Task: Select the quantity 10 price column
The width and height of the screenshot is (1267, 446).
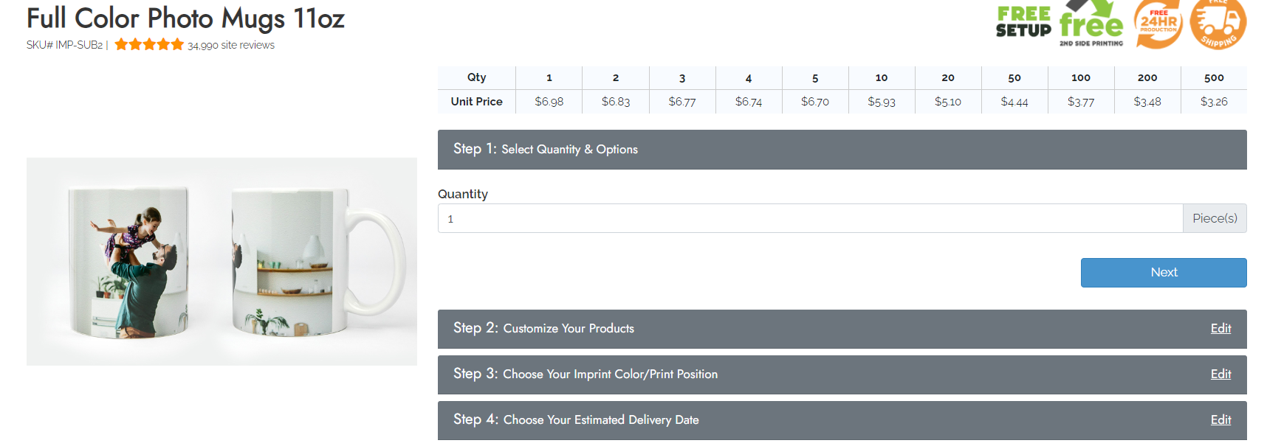Action: click(x=882, y=90)
